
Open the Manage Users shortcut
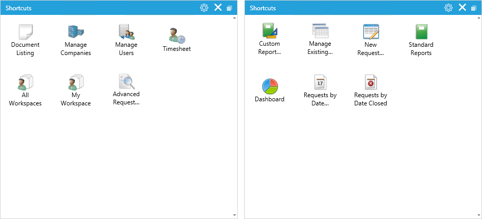[126, 40]
